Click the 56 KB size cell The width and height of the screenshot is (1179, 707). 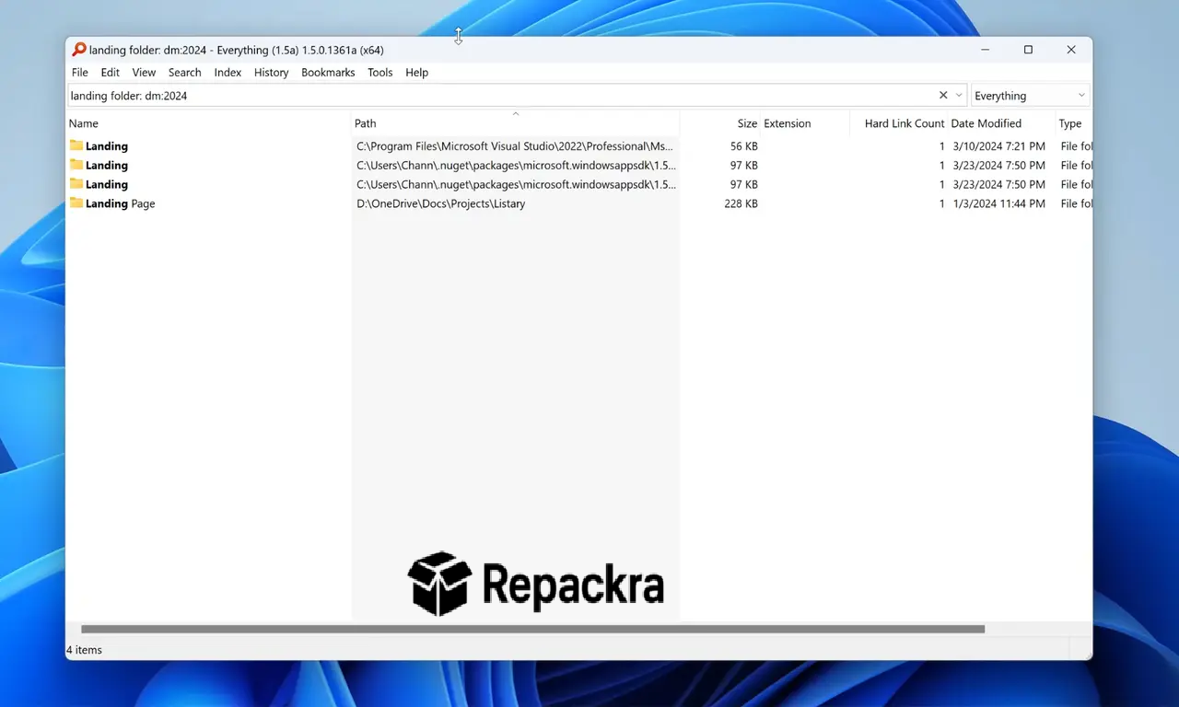coord(743,146)
